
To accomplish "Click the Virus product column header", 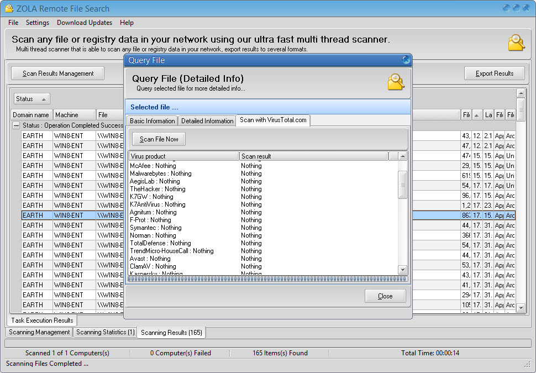I will [183, 156].
